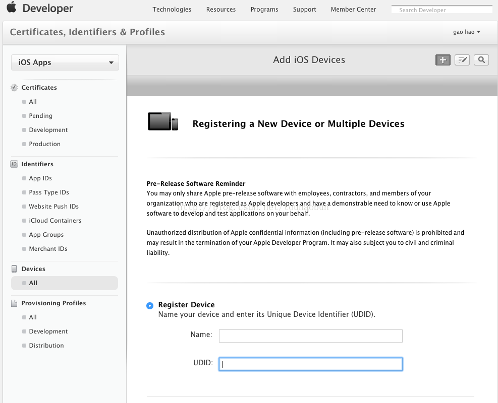Screen dimensions: 498x403
Task: Open the Resources menu
Action: [x=220, y=10]
